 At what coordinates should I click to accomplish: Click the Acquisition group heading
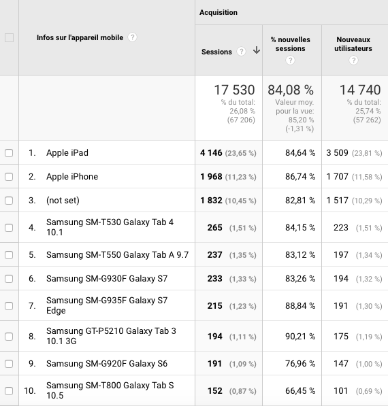(219, 12)
